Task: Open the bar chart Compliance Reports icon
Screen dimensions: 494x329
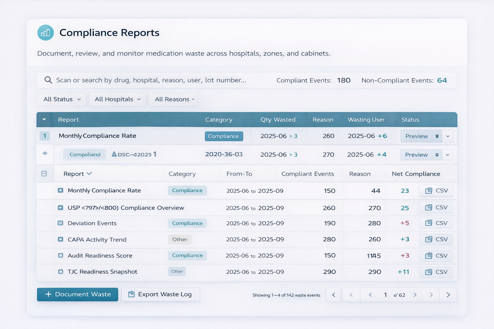Action: (x=45, y=32)
